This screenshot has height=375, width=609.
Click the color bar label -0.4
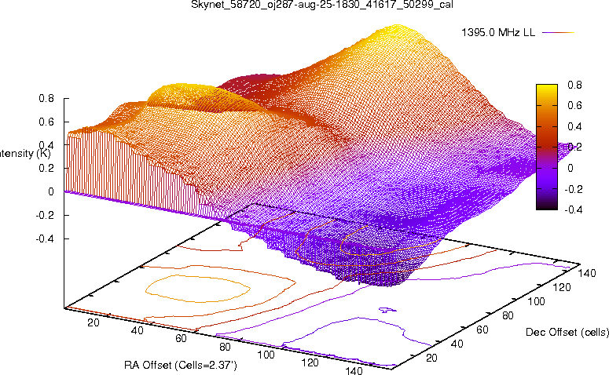(573, 209)
